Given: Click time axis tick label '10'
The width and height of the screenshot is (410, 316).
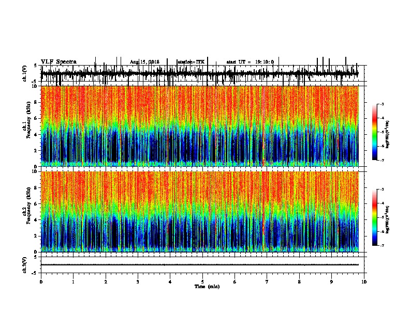Looking at the screenshot, I should [x=364, y=282].
